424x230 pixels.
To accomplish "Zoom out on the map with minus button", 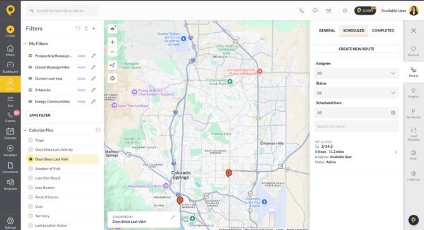I will (x=113, y=52).
